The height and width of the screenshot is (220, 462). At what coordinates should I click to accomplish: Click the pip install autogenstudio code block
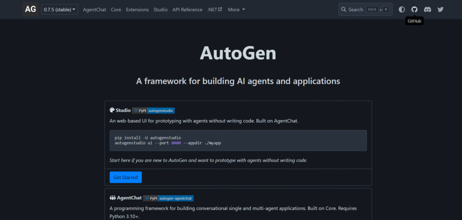238,141
